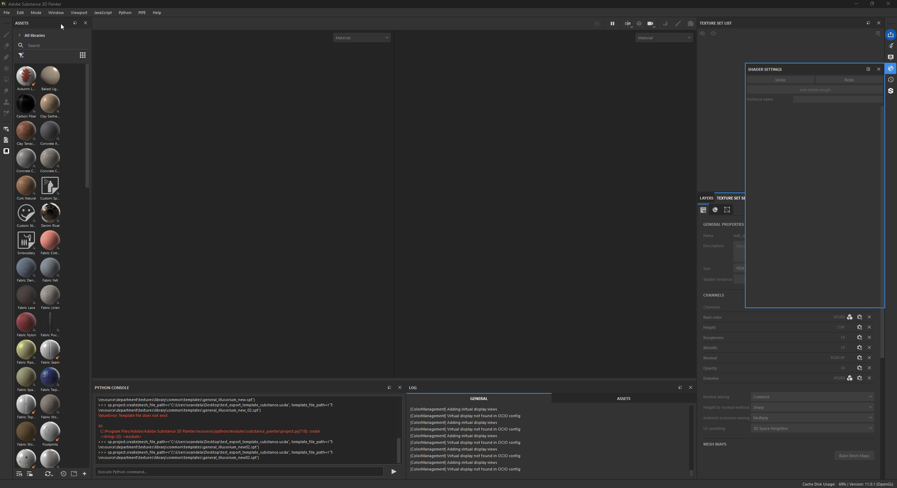897x488 pixels.
Task: Toggle grid view in Assets panel
Action: 83,55
